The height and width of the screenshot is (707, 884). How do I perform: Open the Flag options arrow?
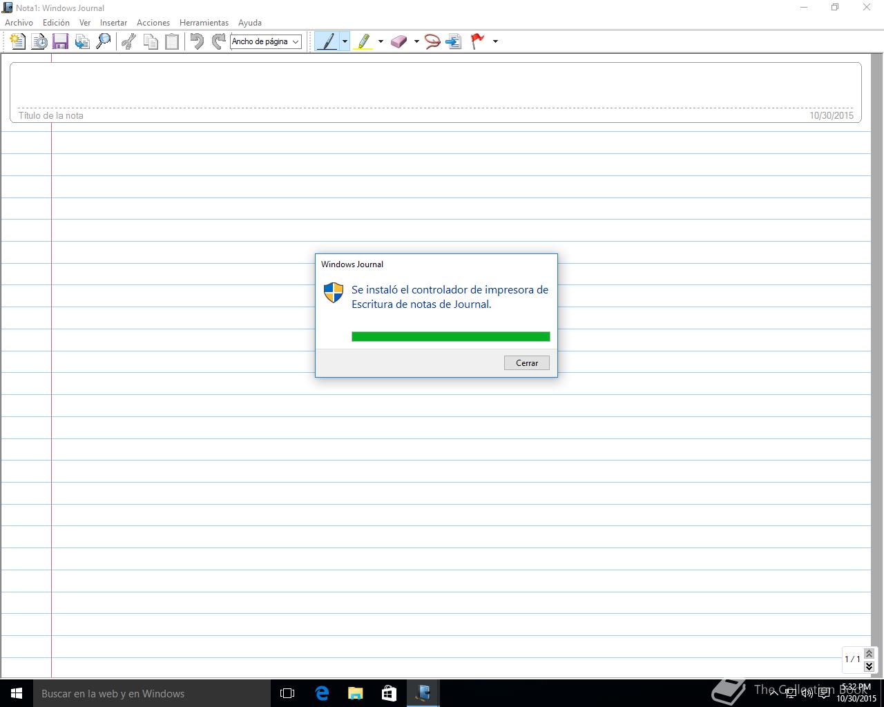(495, 41)
